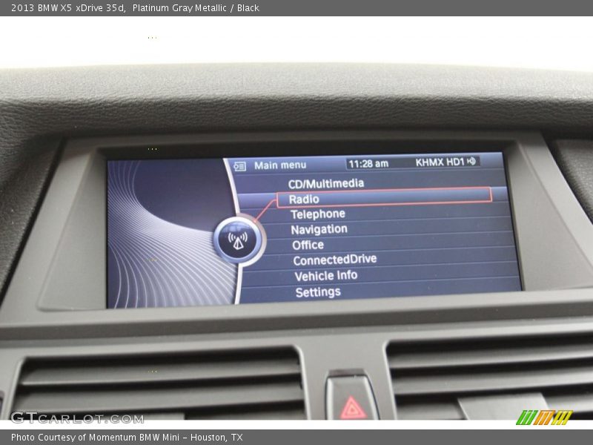
Task: Click the KHMX HD1 station label
Action: coord(440,162)
